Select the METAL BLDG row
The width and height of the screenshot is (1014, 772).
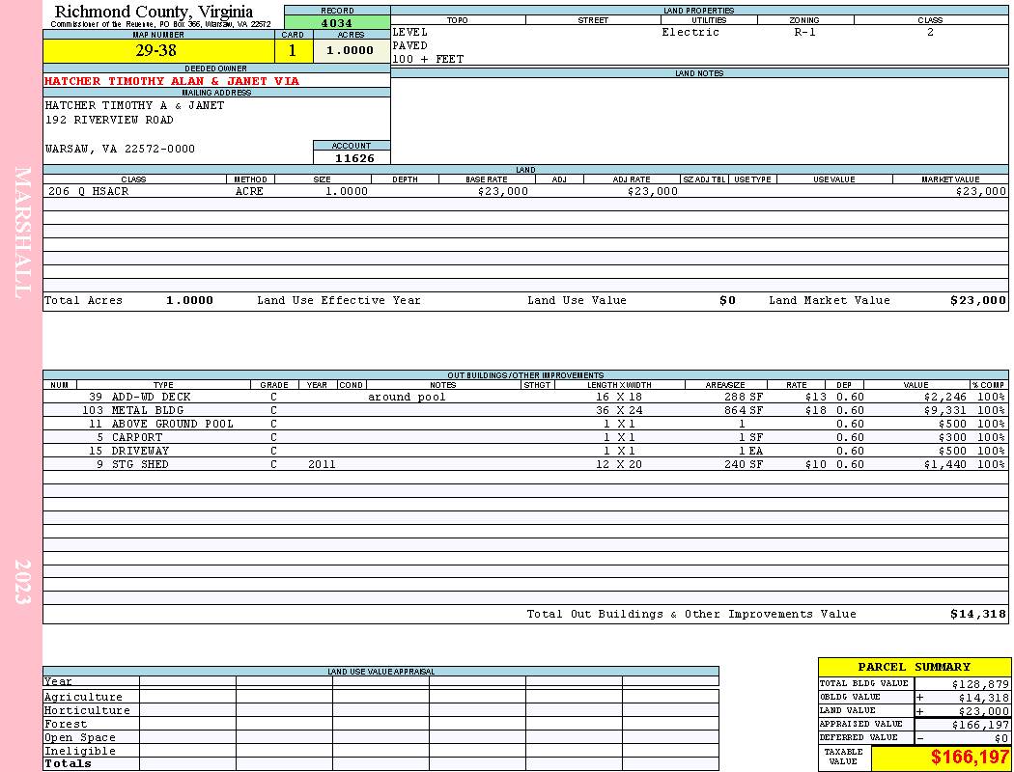click(525, 410)
